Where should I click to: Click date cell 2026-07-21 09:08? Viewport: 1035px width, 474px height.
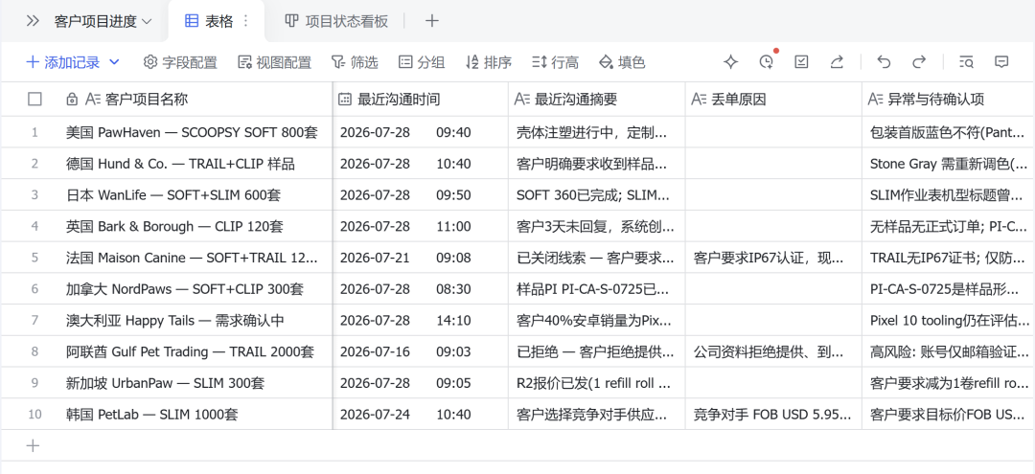[421, 257]
